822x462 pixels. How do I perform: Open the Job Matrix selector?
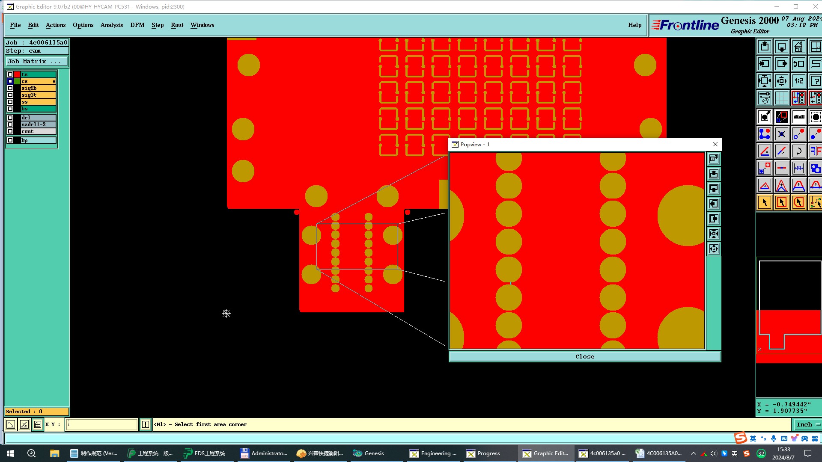36,62
